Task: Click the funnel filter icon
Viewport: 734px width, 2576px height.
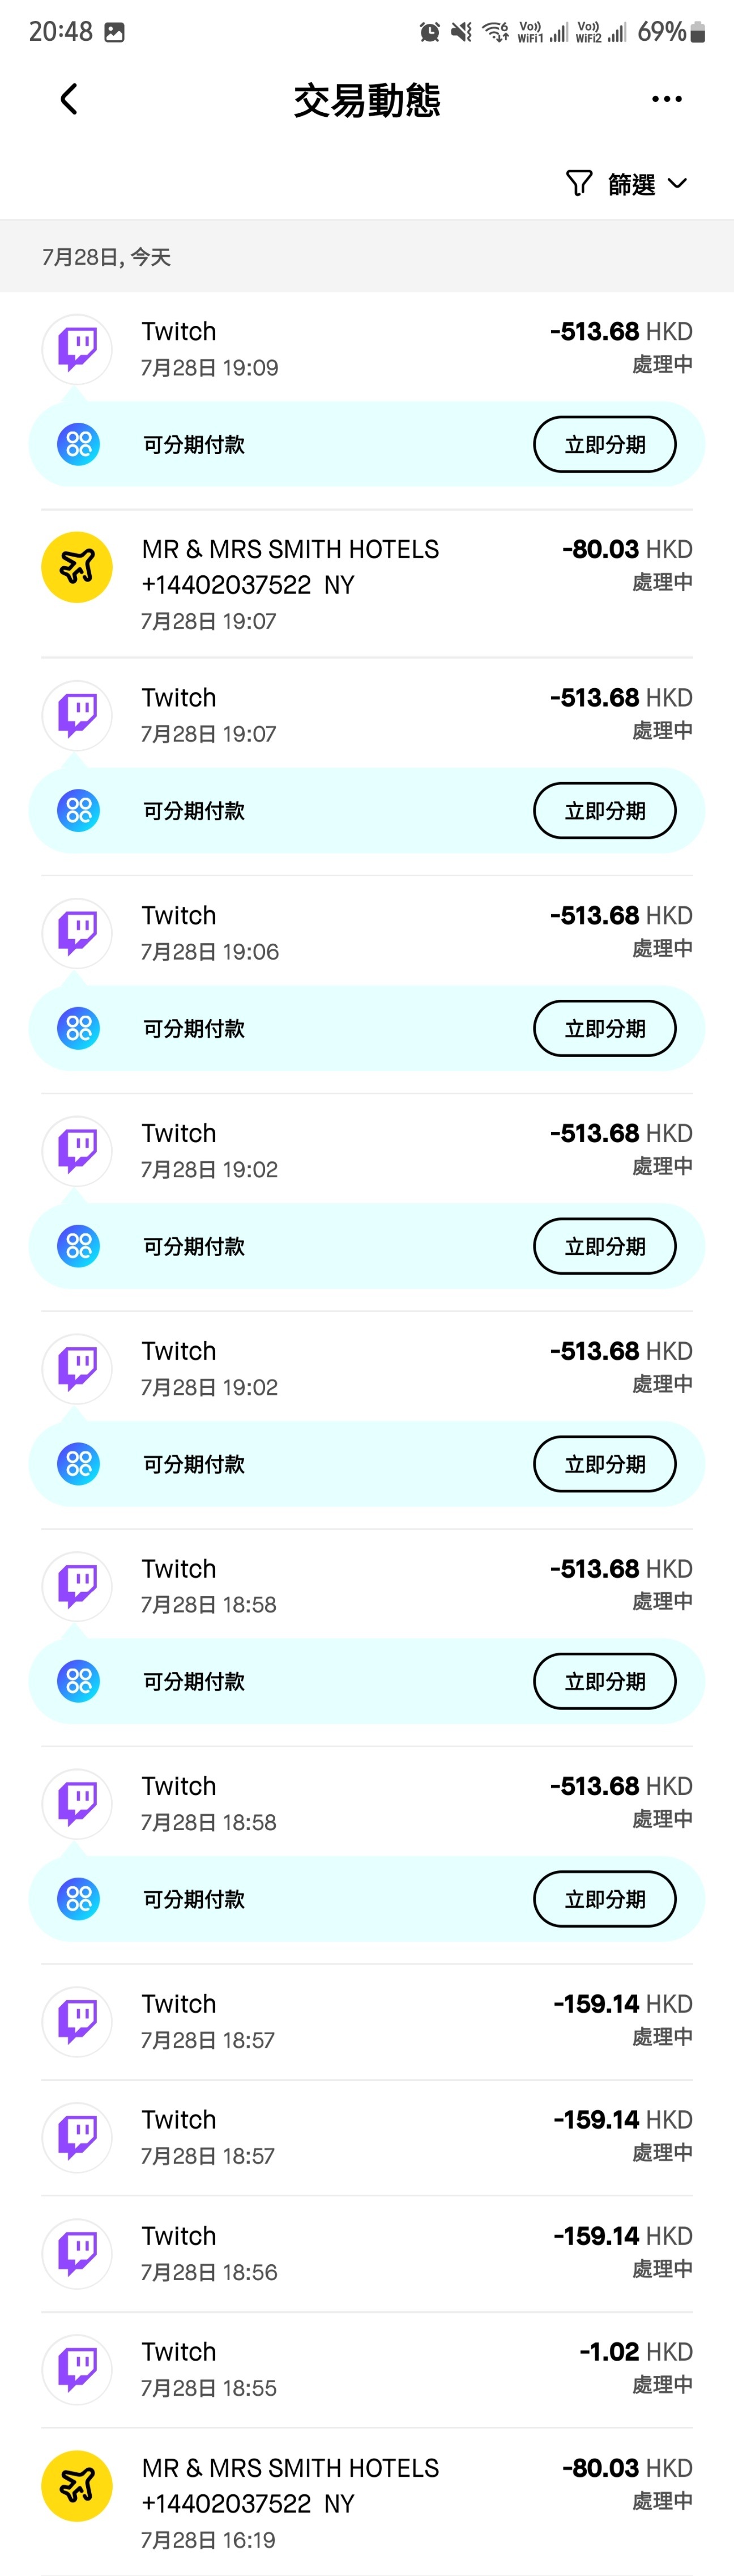Action: point(578,183)
